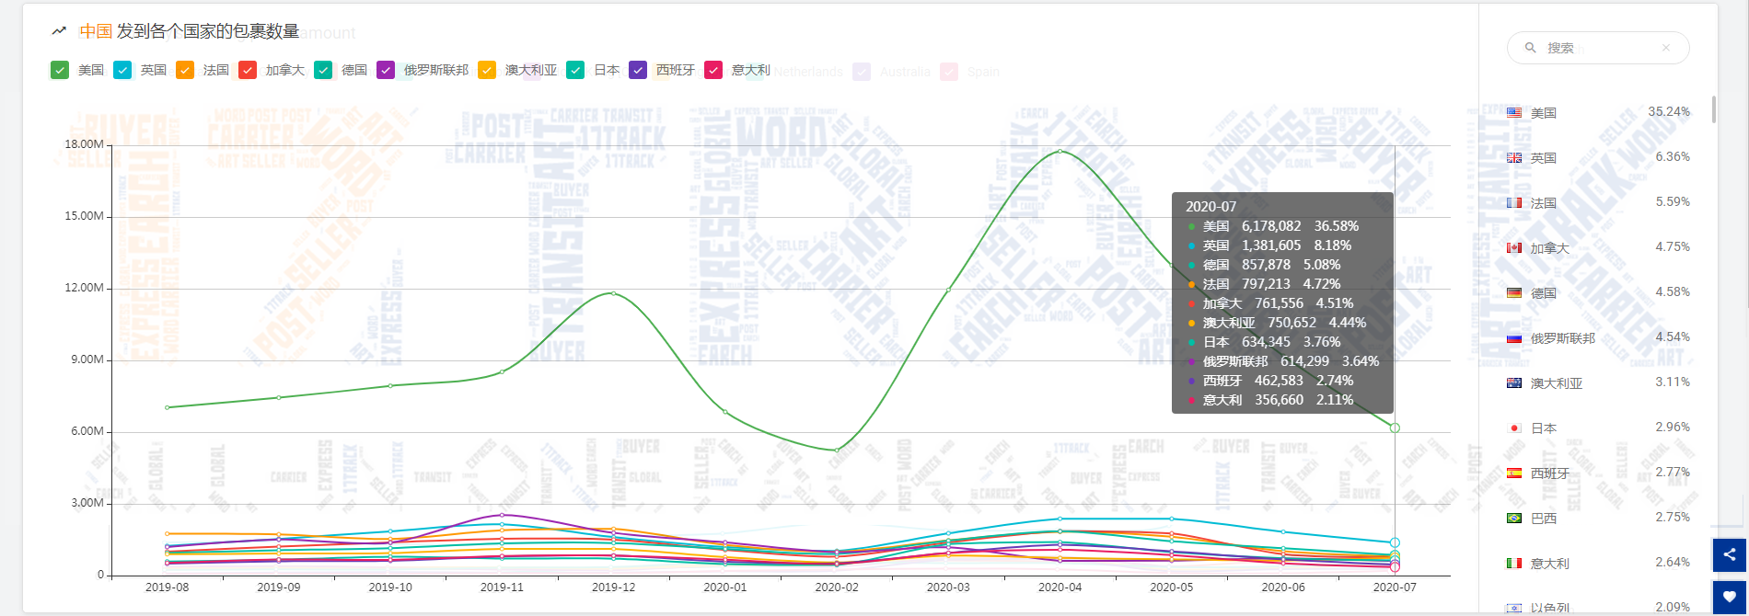
Task: Clear search with the X icon
Action: click(x=1665, y=48)
